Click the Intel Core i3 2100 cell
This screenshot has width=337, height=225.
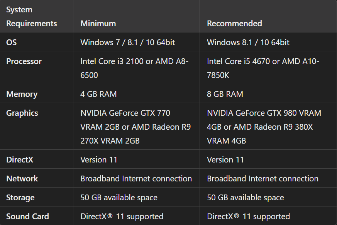[134, 68]
